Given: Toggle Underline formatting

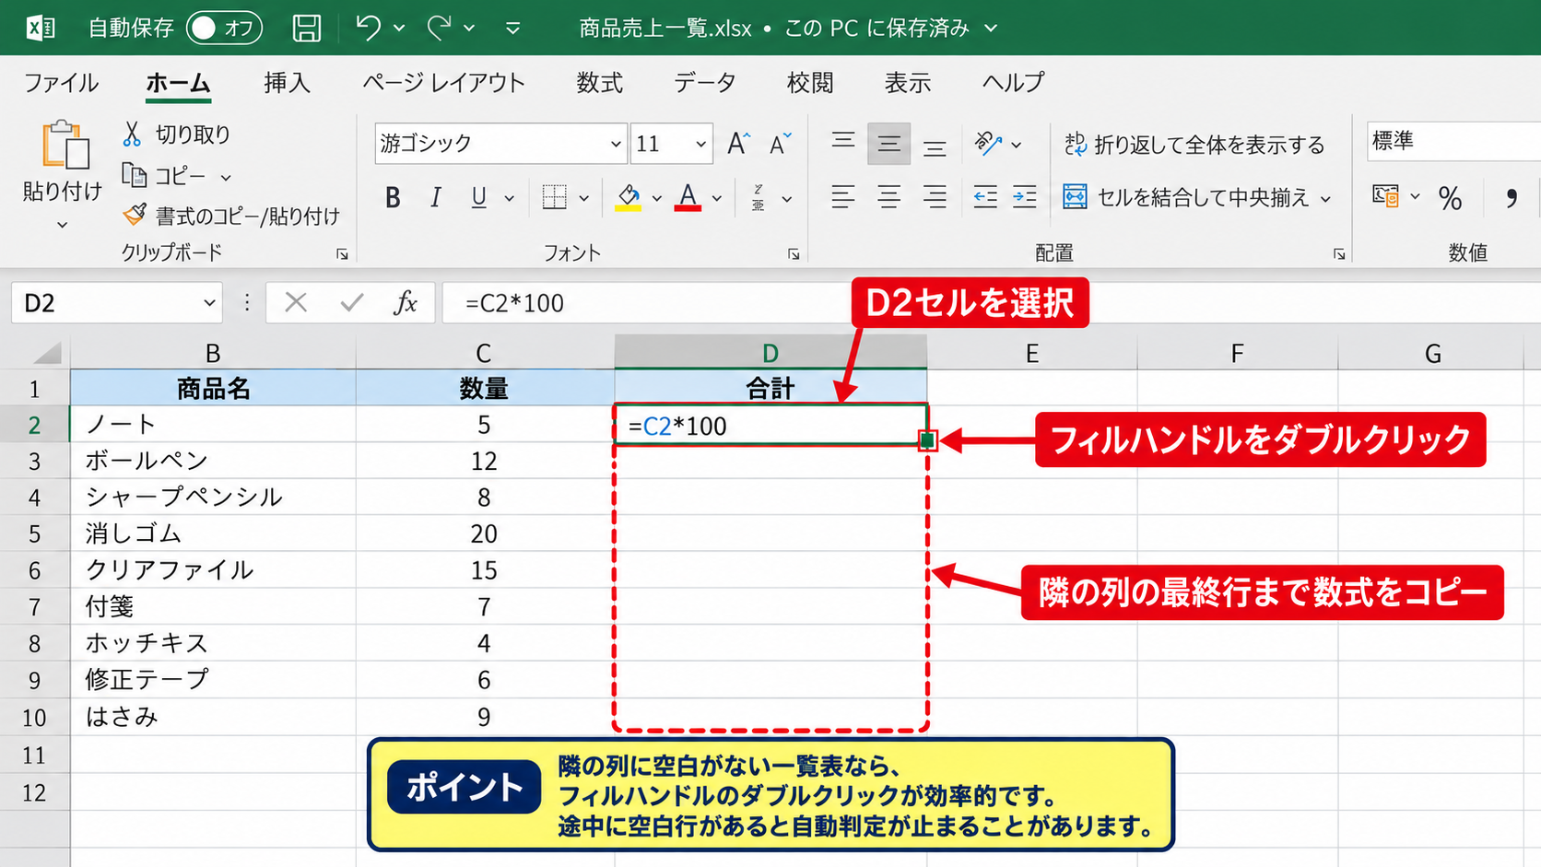Looking at the screenshot, I should [478, 197].
